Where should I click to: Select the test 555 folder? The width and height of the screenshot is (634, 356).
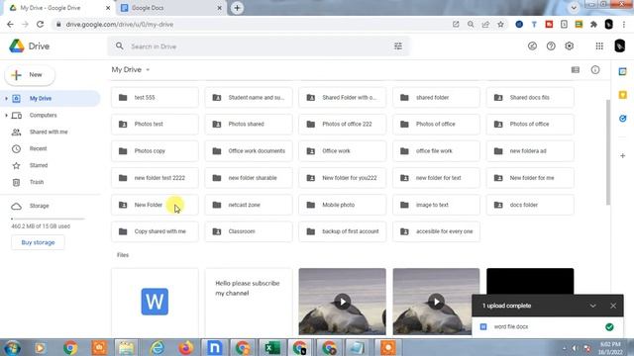pos(155,98)
